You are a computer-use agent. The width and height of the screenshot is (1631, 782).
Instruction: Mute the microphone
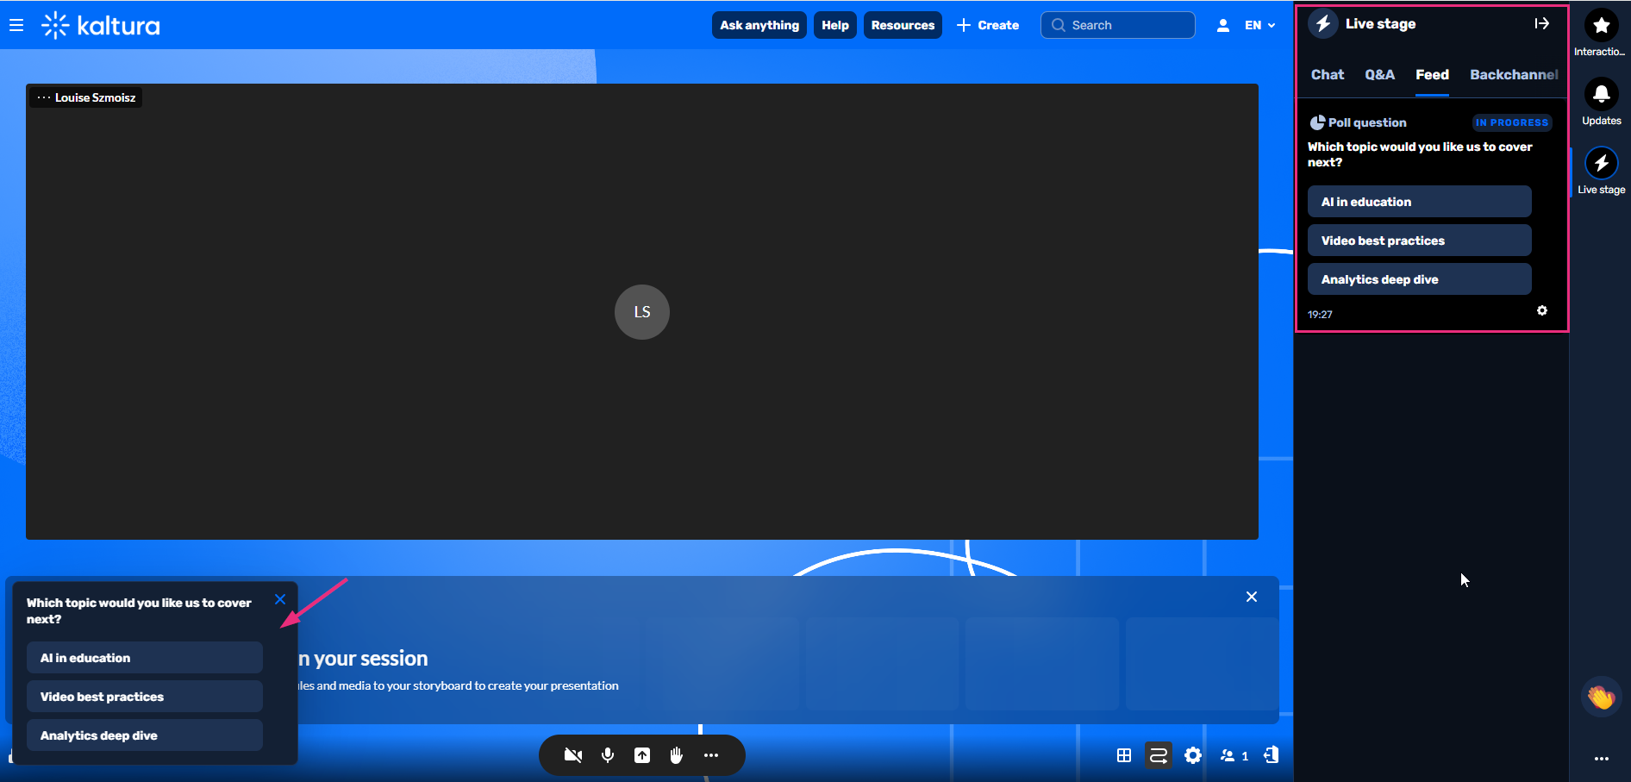608,755
